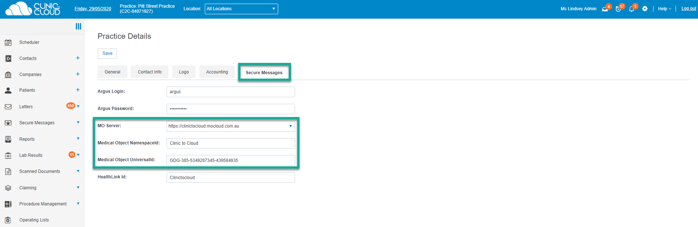The image size is (698, 227).
Task: Open the All Locations dropdown
Action: [241, 9]
